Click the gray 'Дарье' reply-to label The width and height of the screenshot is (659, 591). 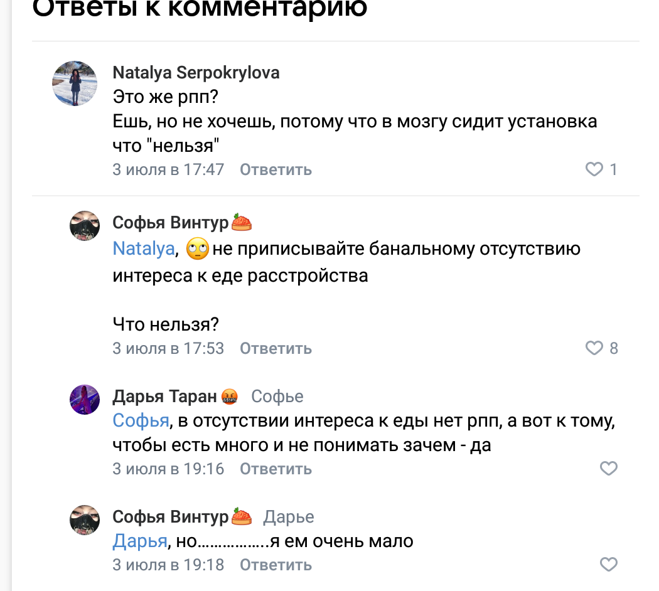coord(288,517)
